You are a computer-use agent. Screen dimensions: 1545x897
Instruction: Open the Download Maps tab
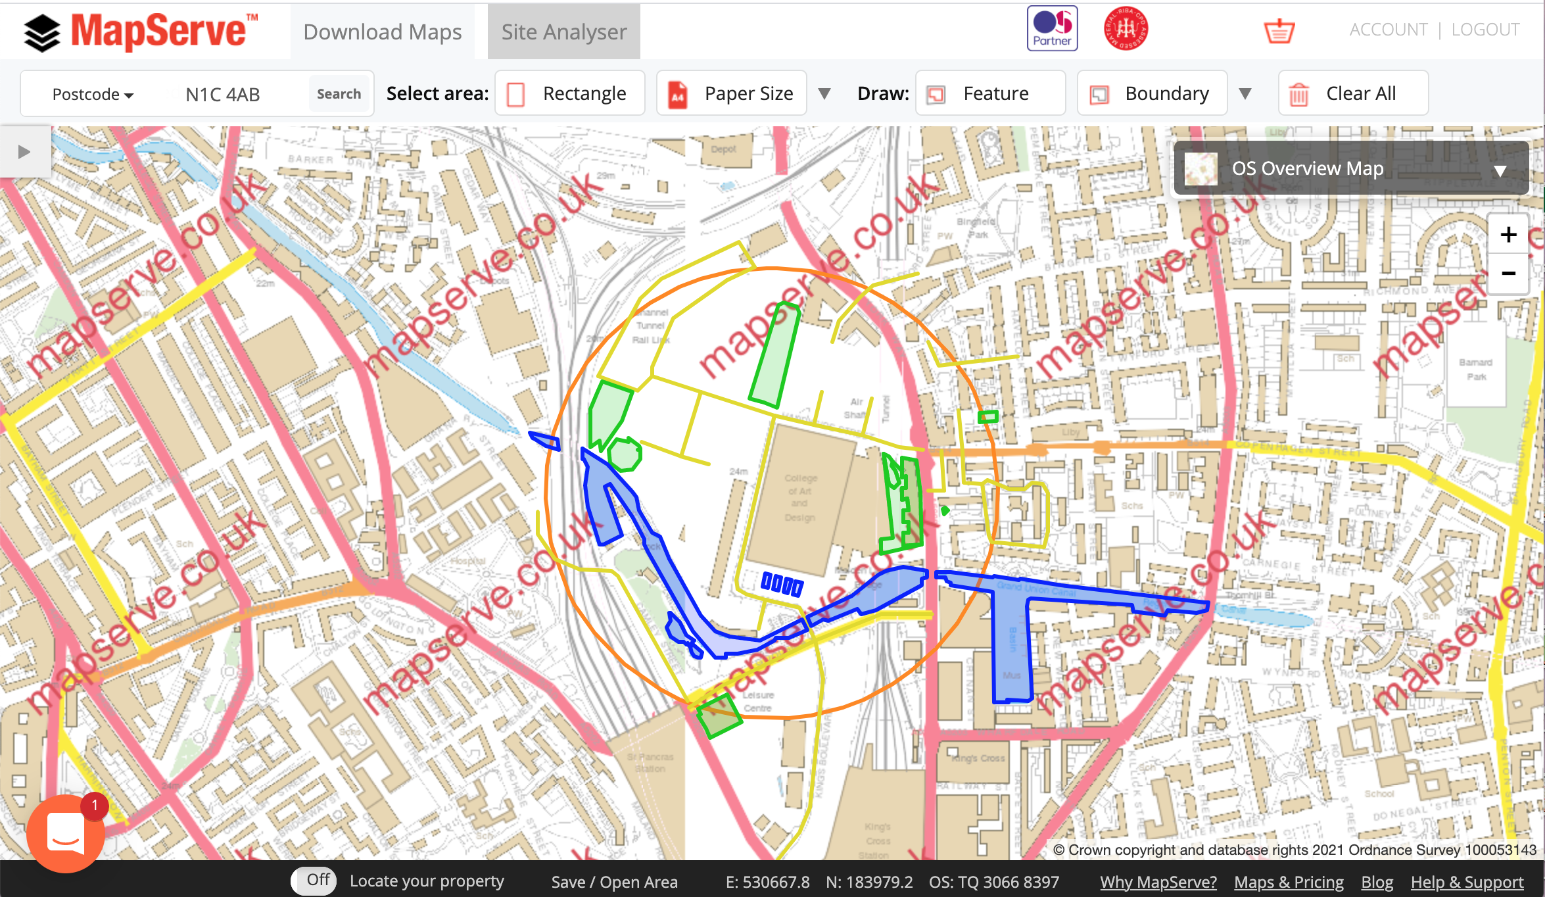click(x=383, y=32)
